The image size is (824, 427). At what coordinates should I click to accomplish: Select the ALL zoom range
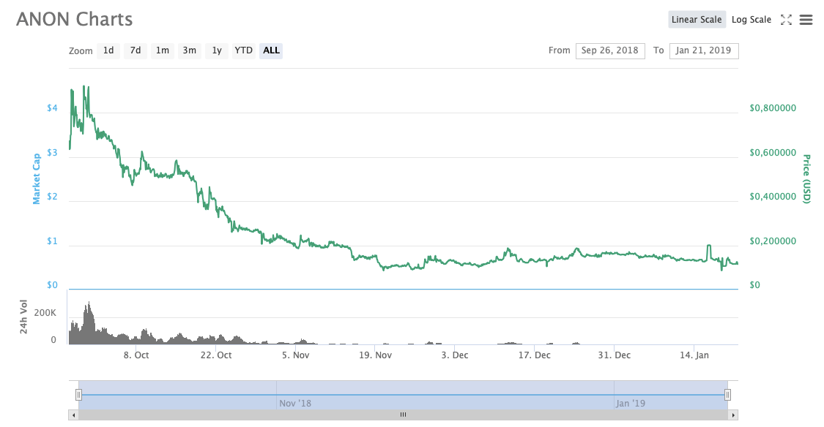click(x=271, y=50)
